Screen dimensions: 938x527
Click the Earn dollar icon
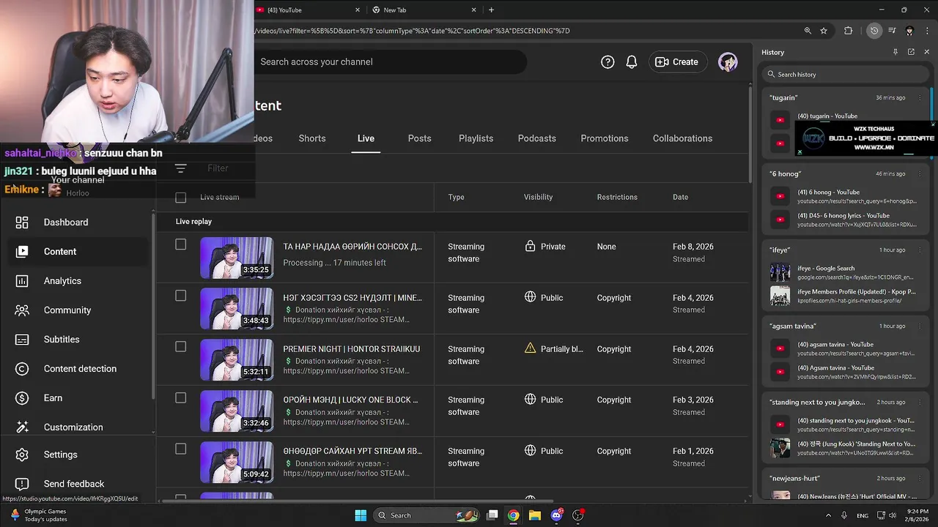point(22,398)
